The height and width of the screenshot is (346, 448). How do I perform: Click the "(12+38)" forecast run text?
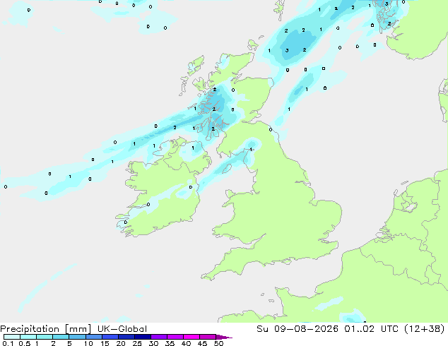(x=425, y=329)
